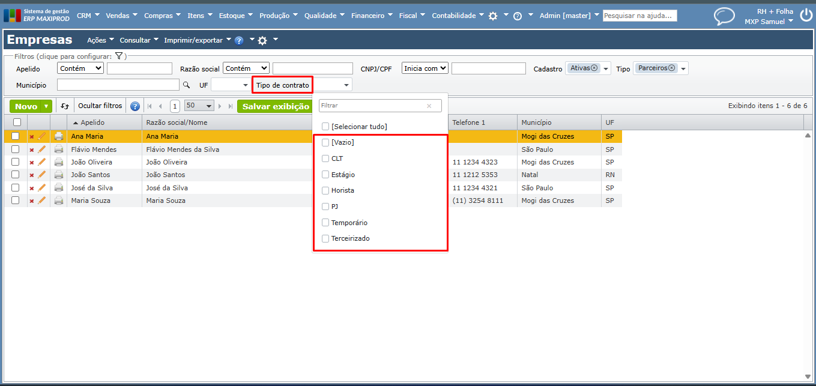The width and height of the screenshot is (816, 386).
Task: Click the refresh grid icon
Action: [65, 106]
